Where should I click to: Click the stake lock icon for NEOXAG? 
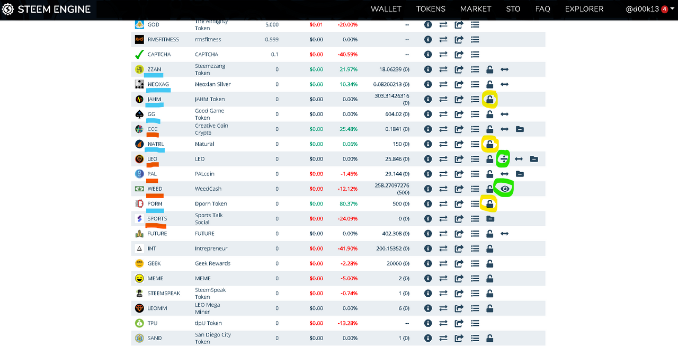490,84
